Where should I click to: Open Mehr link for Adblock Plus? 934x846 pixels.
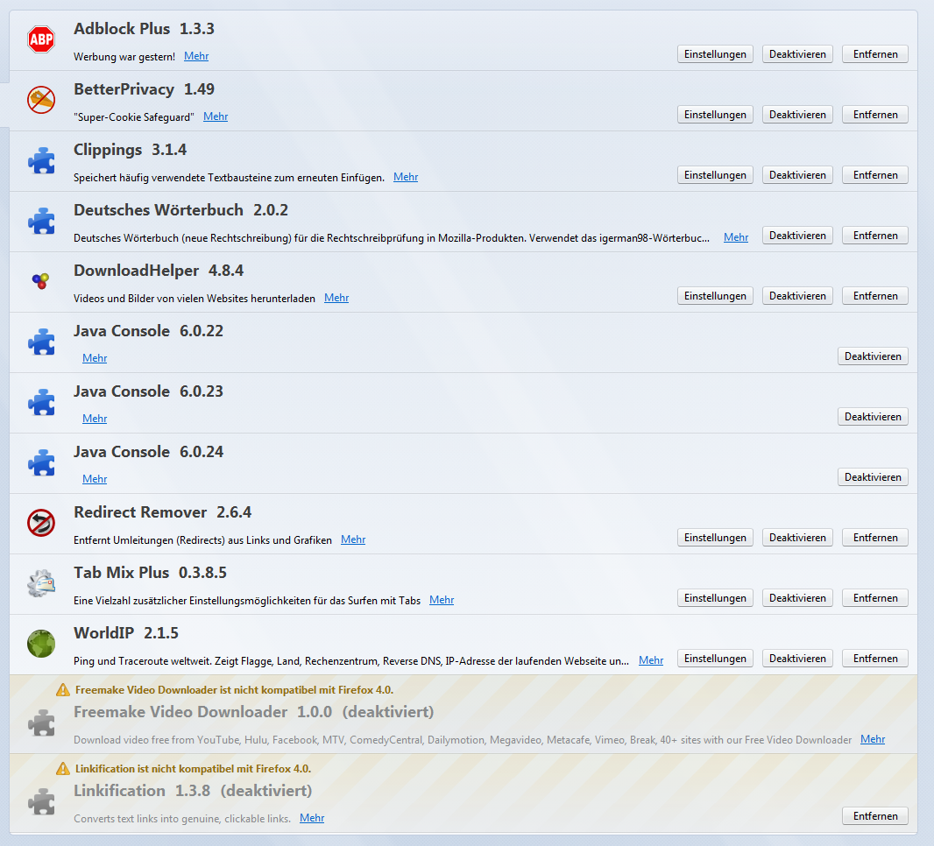[x=196, y=56]
